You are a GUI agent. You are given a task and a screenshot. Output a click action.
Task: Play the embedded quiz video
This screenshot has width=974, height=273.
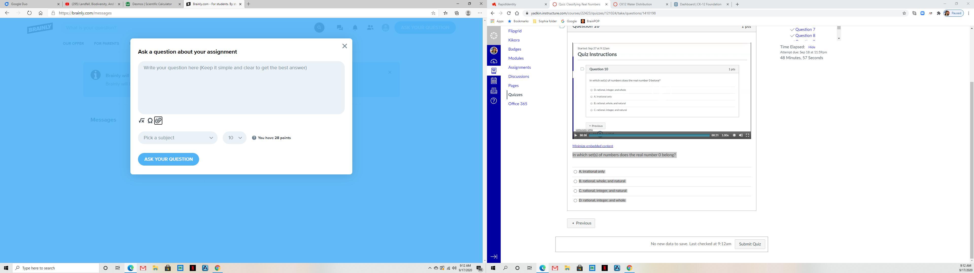tap(576, 135)
